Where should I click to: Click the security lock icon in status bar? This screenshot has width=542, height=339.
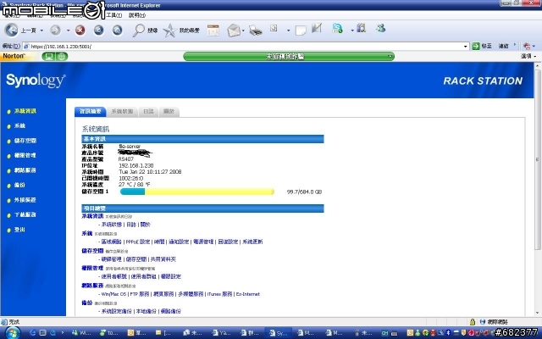(473, 322)
